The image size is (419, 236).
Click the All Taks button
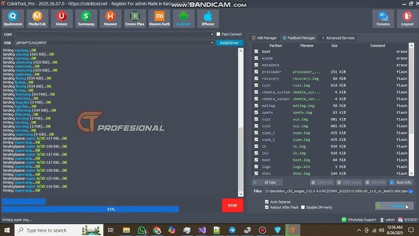point(268,182)
